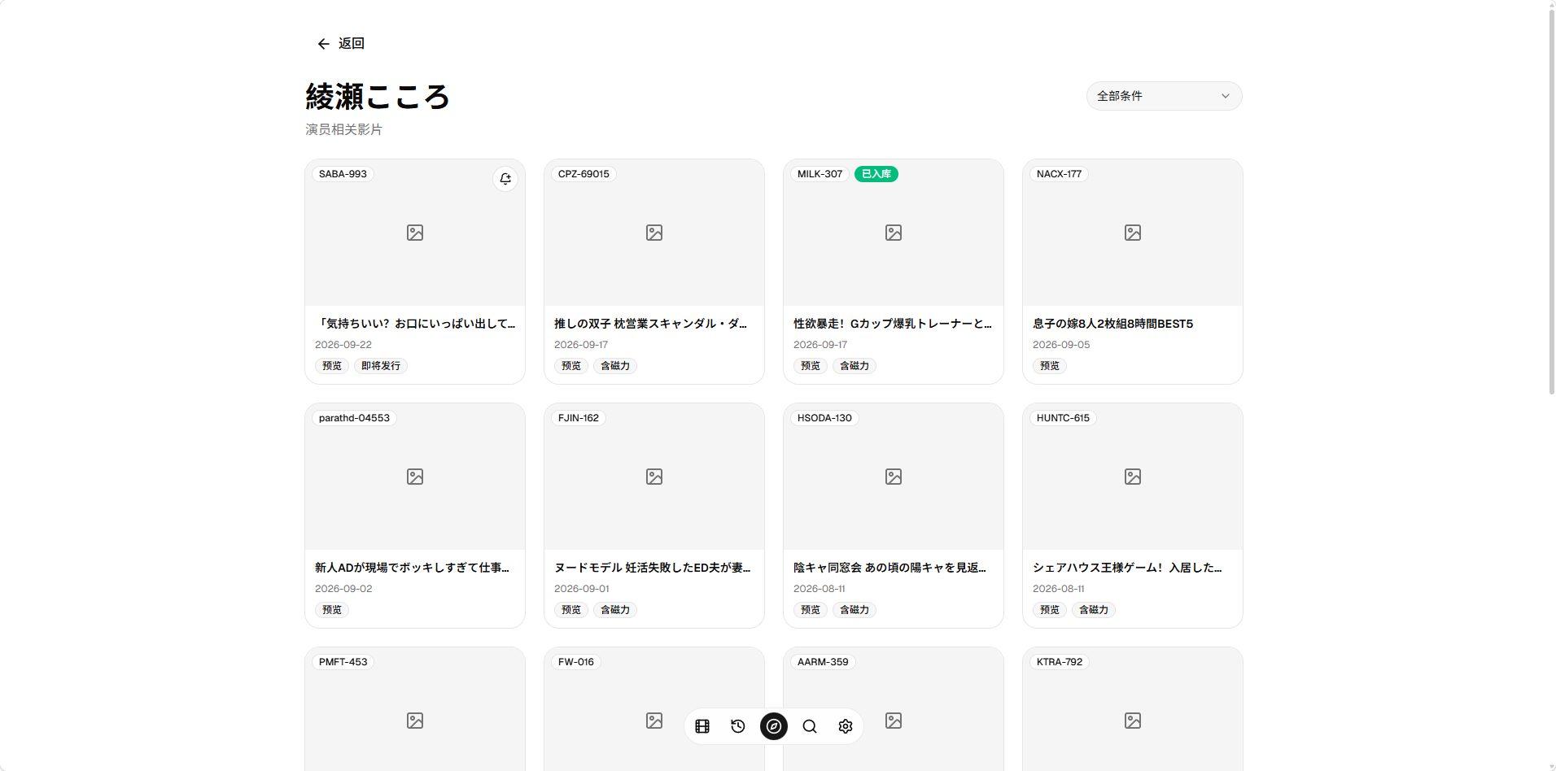Screen dimensions: 1556x771
Task: Click the 返回 link text
Action: pos(352,44)
